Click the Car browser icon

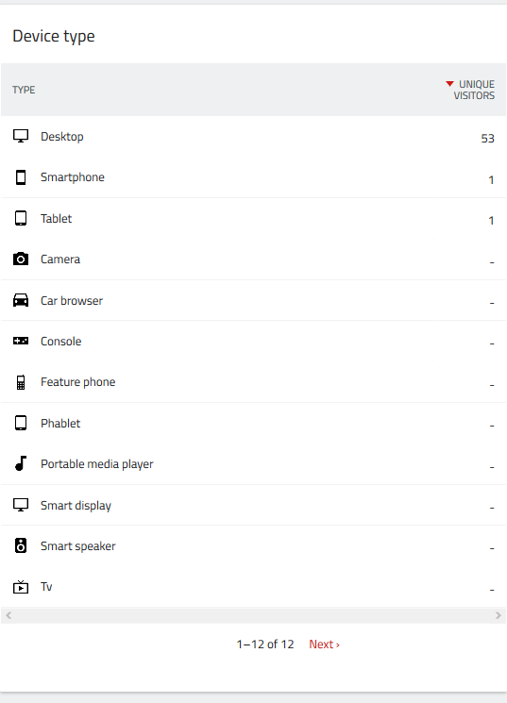(x=21, y=300)
